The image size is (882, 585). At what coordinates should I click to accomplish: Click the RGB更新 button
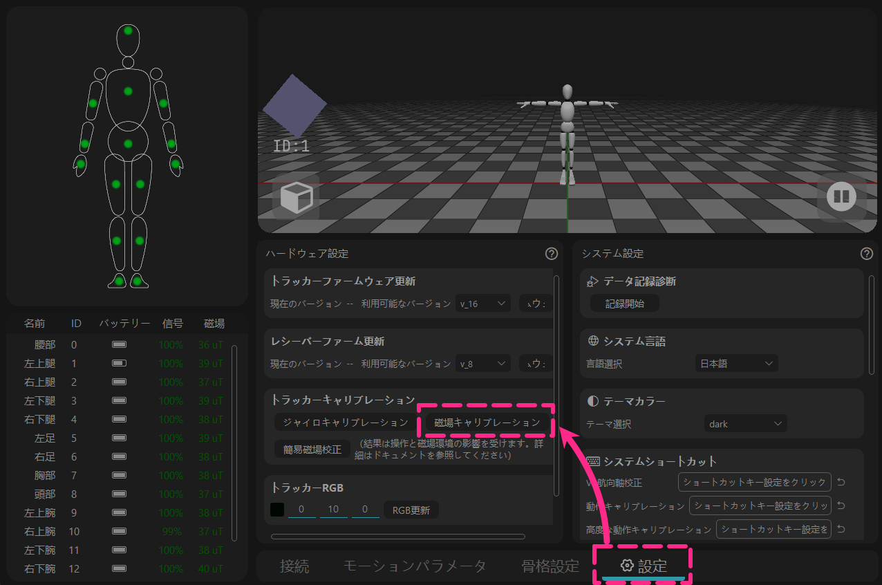(x=411, y=510)
